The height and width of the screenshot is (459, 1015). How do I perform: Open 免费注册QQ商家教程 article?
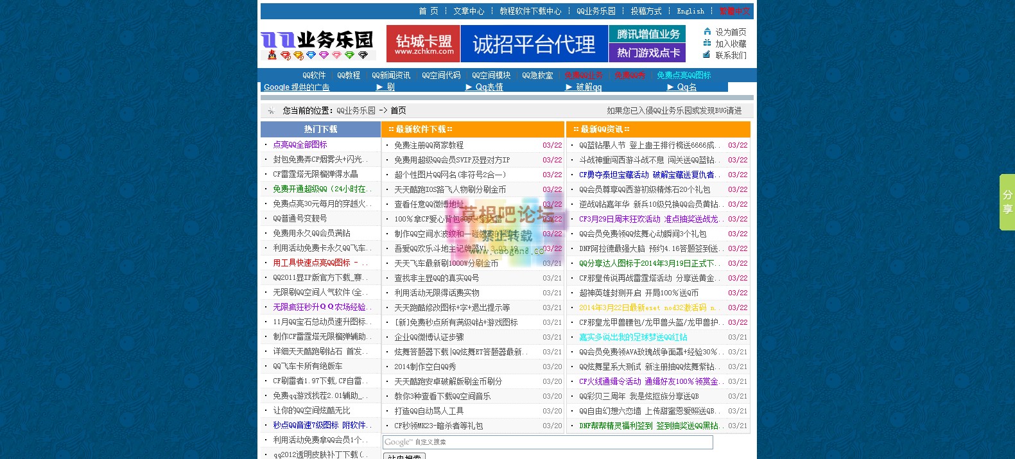pos(429,145)
